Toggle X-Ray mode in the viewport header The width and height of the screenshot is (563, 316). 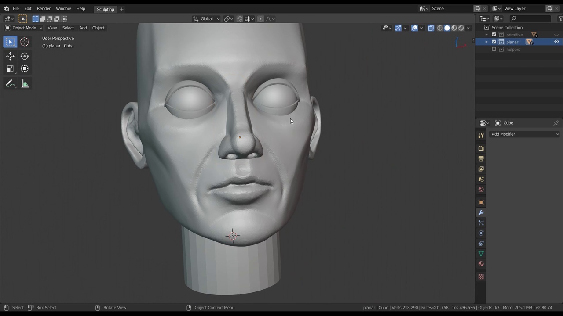431,28
